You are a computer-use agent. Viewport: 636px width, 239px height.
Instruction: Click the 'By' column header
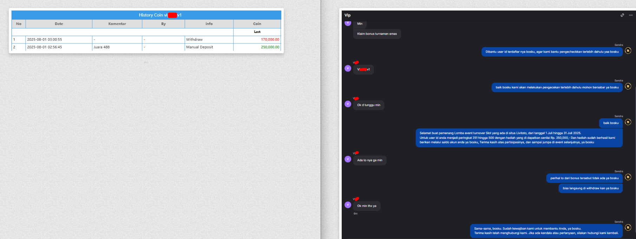(163, 24)
